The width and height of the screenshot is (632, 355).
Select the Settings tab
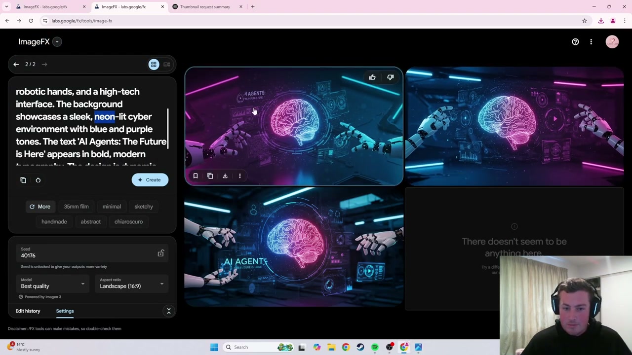coord(65,311)
